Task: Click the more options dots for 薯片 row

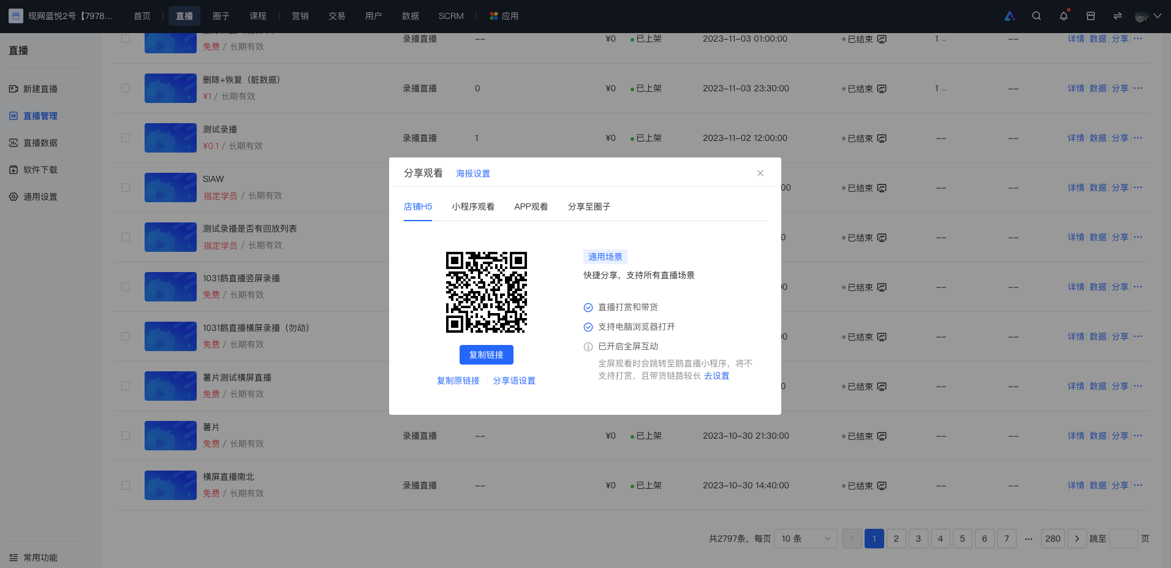Action: pyautogui.click(x=1138, y=436)
